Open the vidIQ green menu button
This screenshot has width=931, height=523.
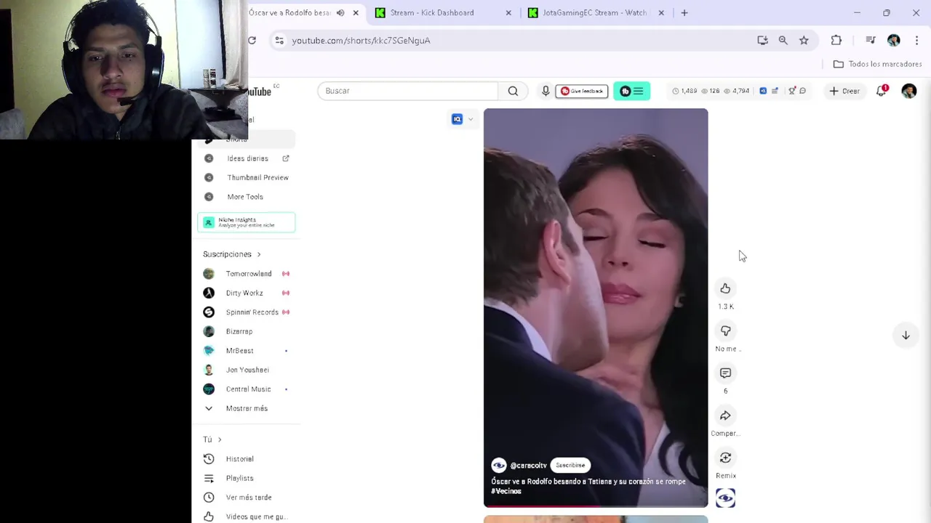[631, 91]
